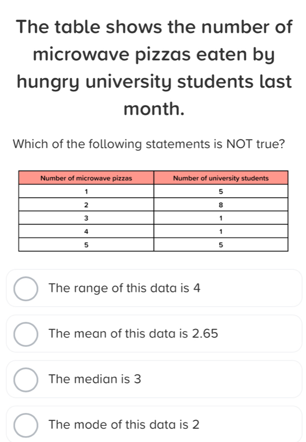The height and width of the screenshot is (442, 306).
Task: Pick "The median is 3" radio button
Action: 26,379
